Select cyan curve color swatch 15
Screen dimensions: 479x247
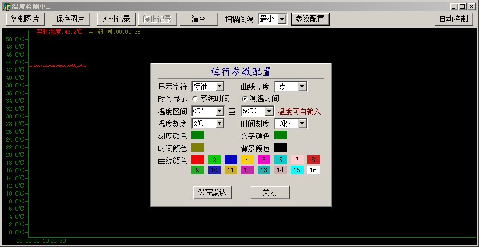[x=297, y=170]
